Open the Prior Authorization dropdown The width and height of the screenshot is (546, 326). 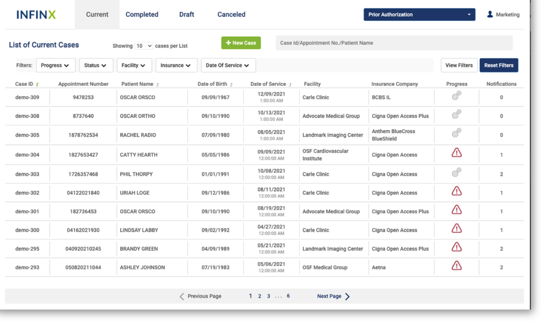(419, 14)
